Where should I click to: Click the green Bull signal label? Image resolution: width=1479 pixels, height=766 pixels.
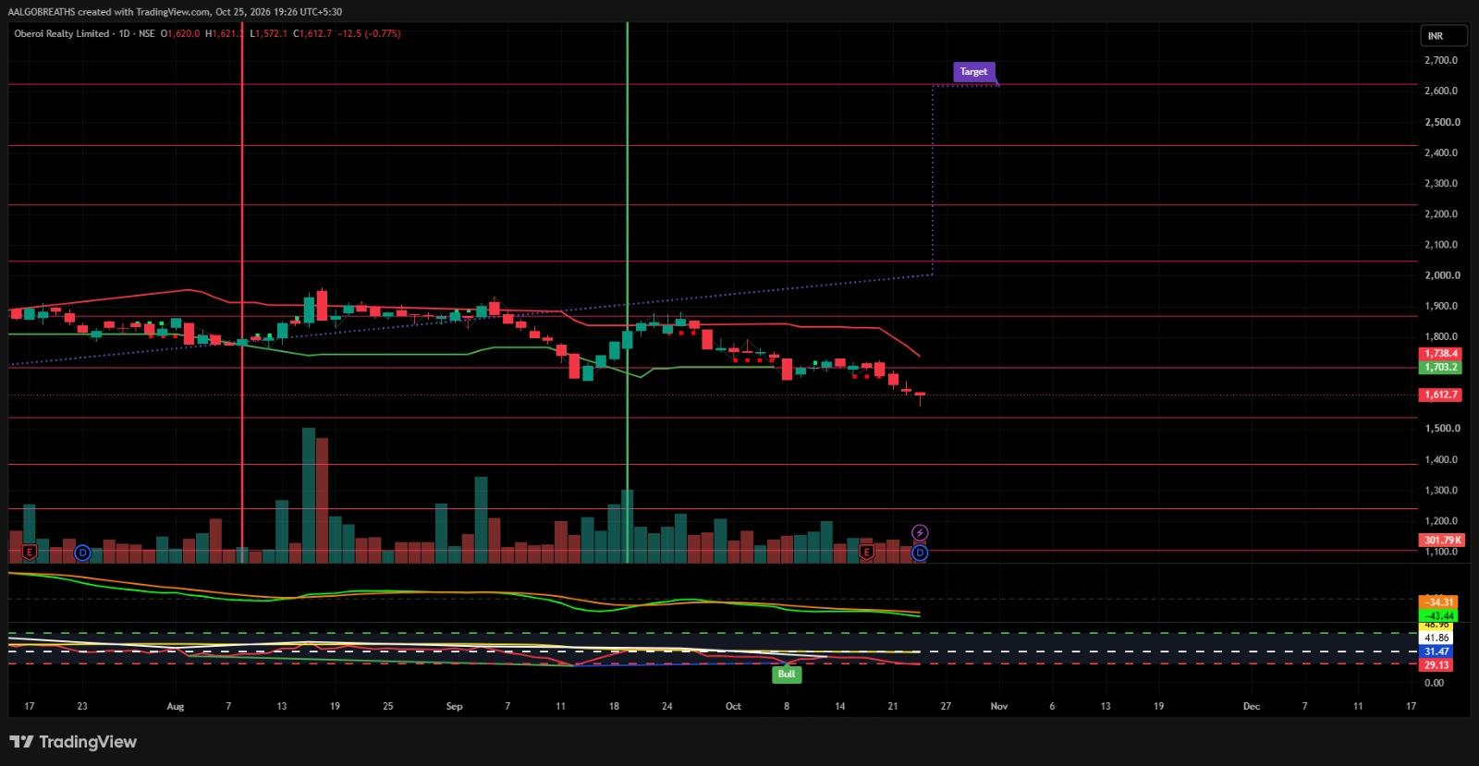786,674
